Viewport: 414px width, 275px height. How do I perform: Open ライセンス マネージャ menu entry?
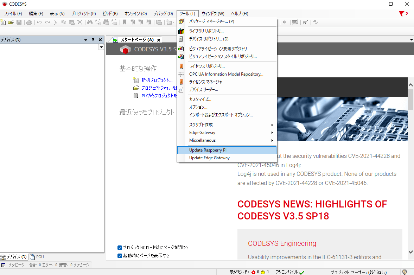[x=227, y=82]
